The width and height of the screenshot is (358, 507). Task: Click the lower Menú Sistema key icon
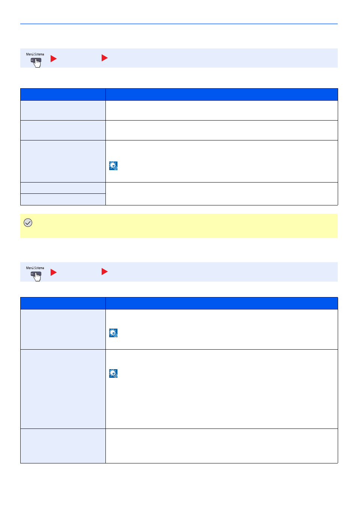pos(36,274)
